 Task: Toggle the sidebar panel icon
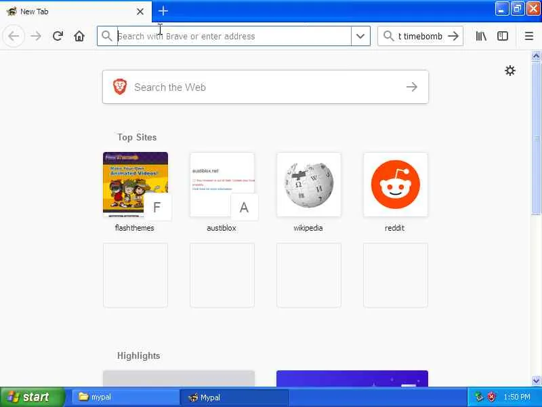click(503, 36)
